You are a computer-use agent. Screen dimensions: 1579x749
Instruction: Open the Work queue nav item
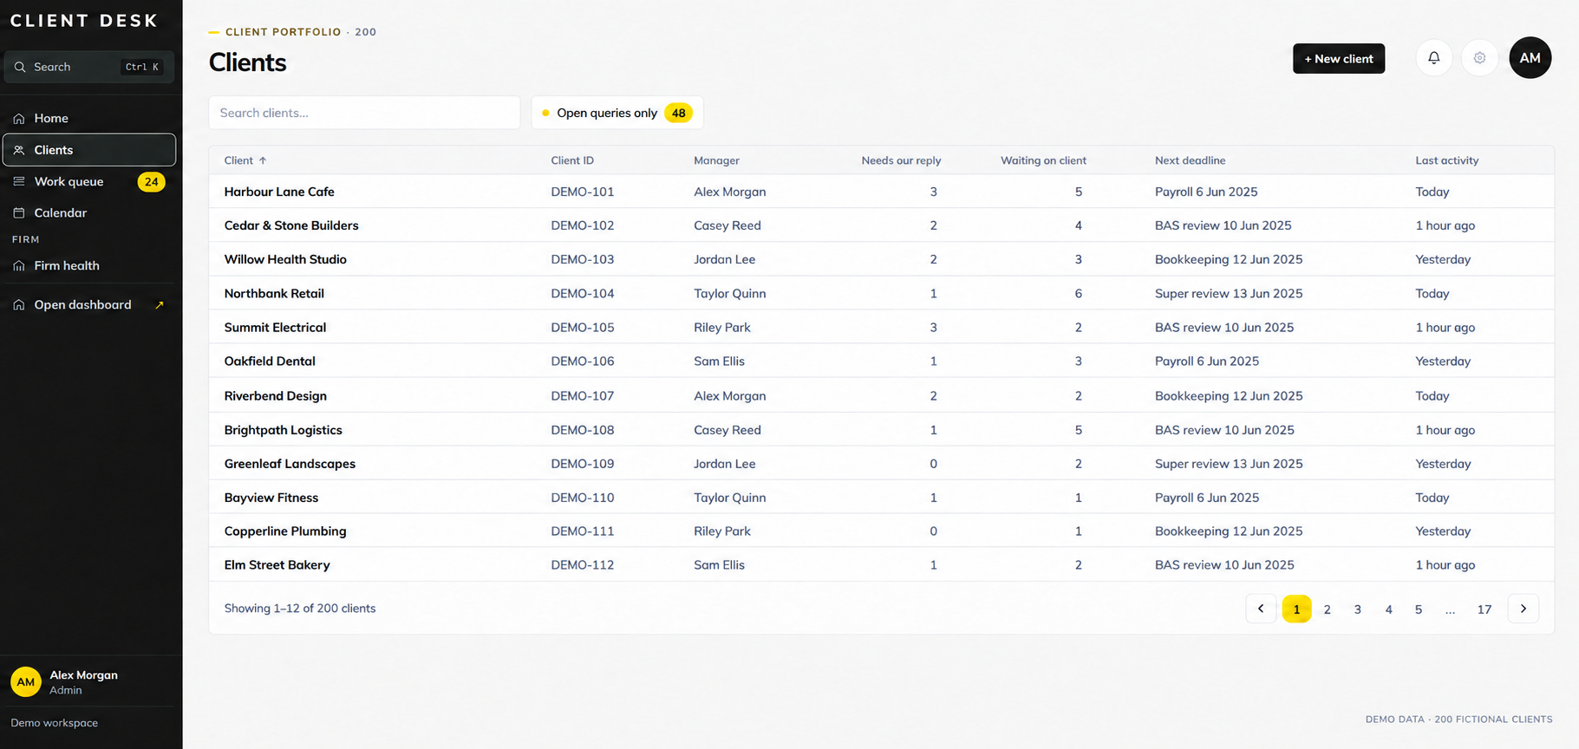[x=89, y=181]
